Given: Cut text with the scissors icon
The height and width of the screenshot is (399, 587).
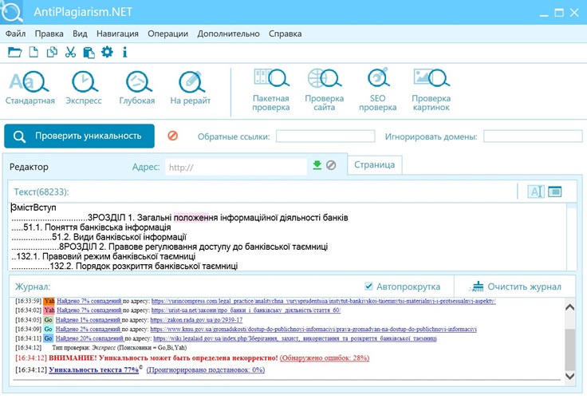Looking at the screenshot, I should 70,52.
